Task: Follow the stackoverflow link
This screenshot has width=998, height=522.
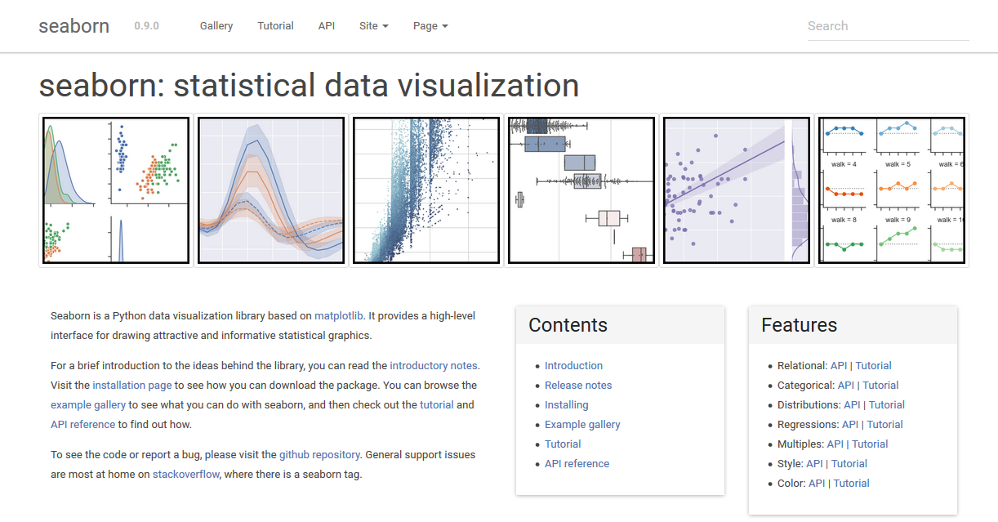Action: (186, 475)
